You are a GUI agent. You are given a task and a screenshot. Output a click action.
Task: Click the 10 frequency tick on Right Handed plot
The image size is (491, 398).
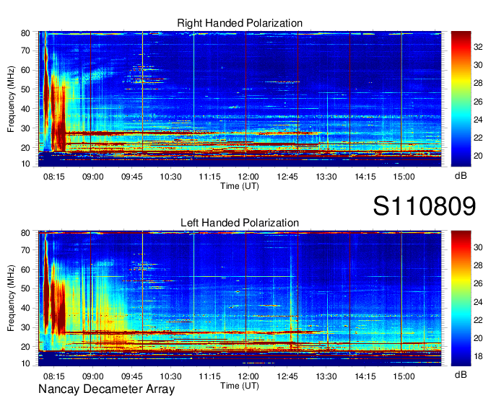[x=25, y=164]
